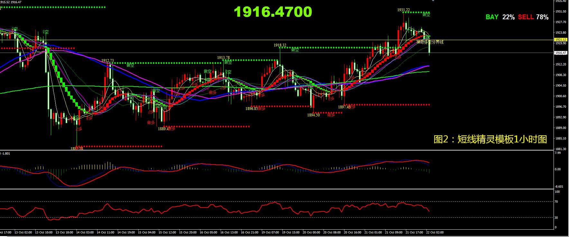Click the 15 Oct 04:00 time label
569x237 pixels.
pos(147,233)
